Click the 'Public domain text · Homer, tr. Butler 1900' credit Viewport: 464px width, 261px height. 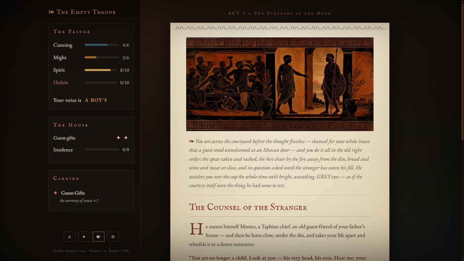tap(91, 251)
